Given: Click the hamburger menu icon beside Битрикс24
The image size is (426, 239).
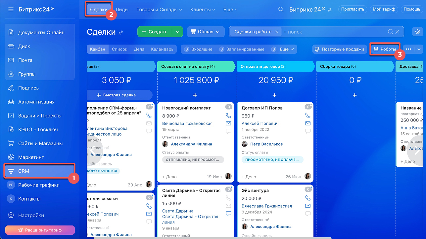Looking at the screenshot, I should point(11,9).
